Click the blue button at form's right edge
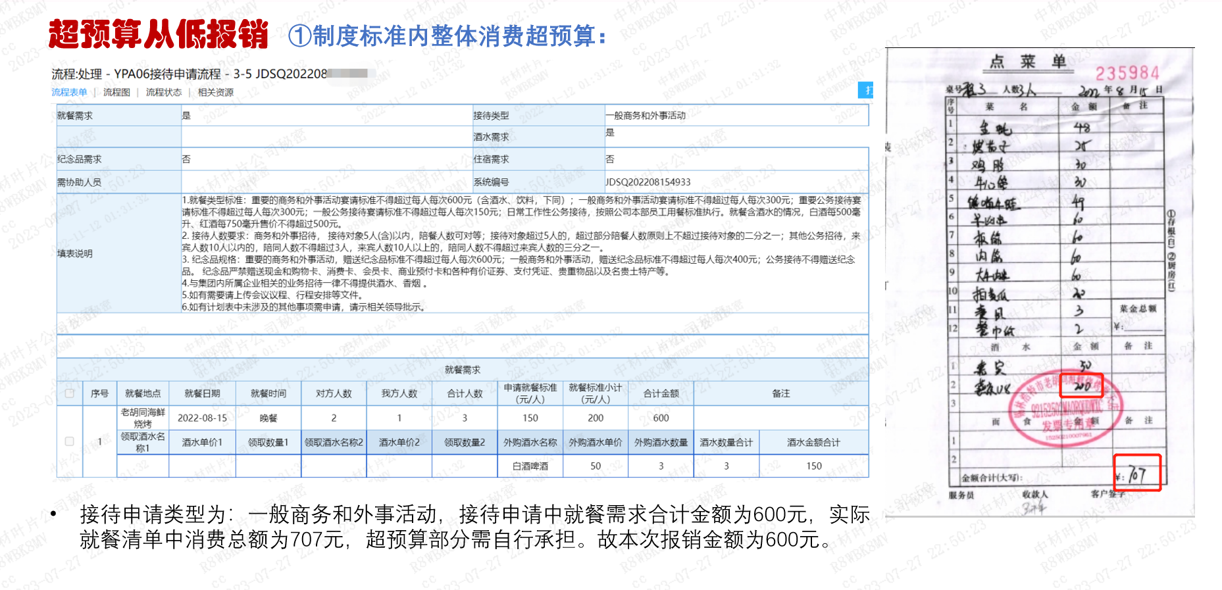The image size is (1222, 590). click(865, 90)
